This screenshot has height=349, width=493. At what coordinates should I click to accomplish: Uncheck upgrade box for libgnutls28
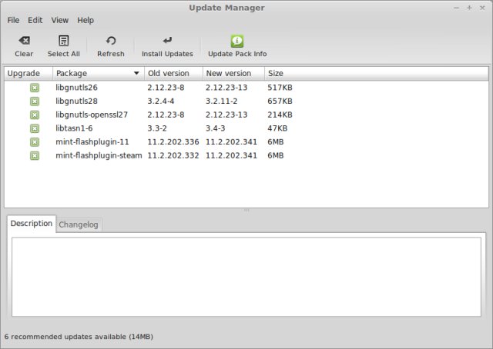35,101
